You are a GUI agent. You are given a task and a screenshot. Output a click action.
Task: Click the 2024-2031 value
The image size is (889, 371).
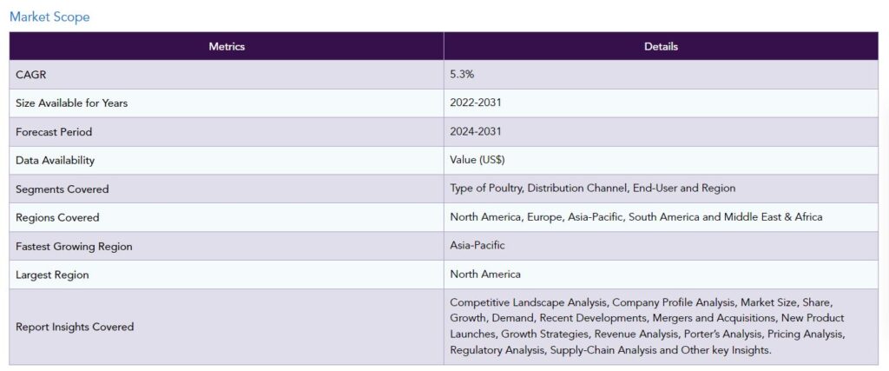pyautogui.click(x=476, y=131)
